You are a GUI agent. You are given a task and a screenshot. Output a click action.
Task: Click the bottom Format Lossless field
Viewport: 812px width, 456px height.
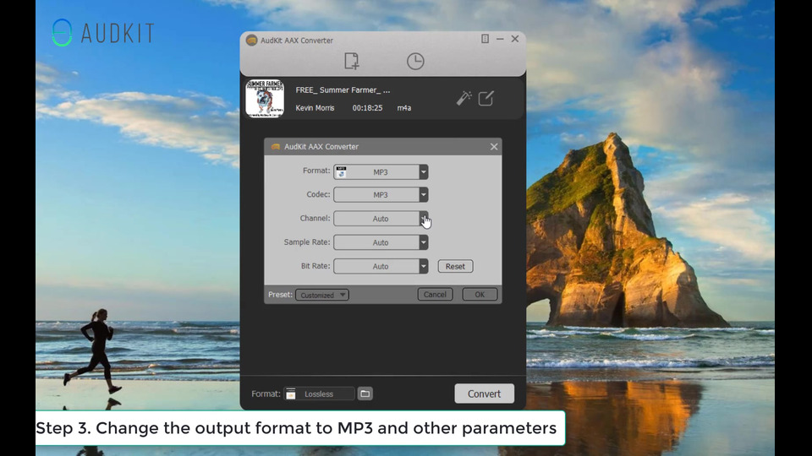[319, 394]
